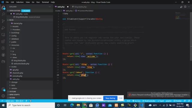This screenshot has height=108, width=192.
Task: Collapse the routes folder
Action: 14,67
